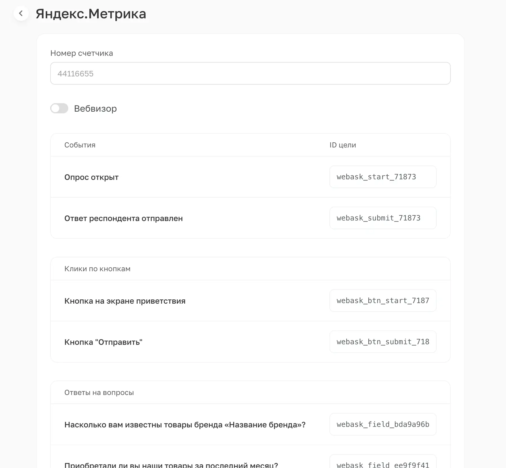Enable the Вебвизор toggle
Viewport: 506px width, 468px height.
tap(59, 108)
